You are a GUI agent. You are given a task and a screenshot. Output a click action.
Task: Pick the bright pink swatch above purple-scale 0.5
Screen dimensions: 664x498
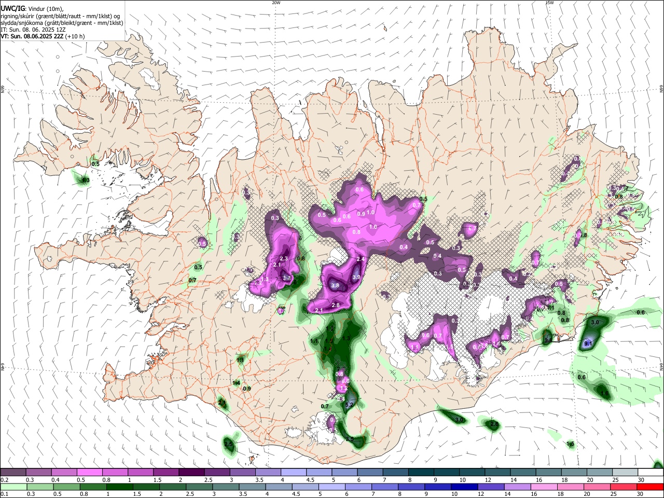click(89, 472)
